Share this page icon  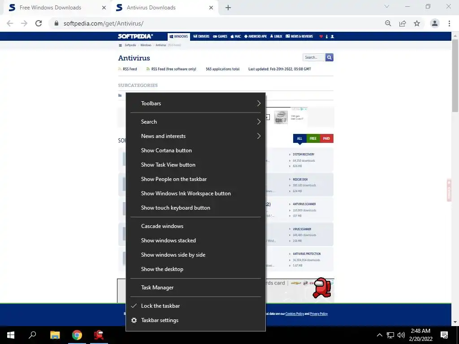[403, 23]
